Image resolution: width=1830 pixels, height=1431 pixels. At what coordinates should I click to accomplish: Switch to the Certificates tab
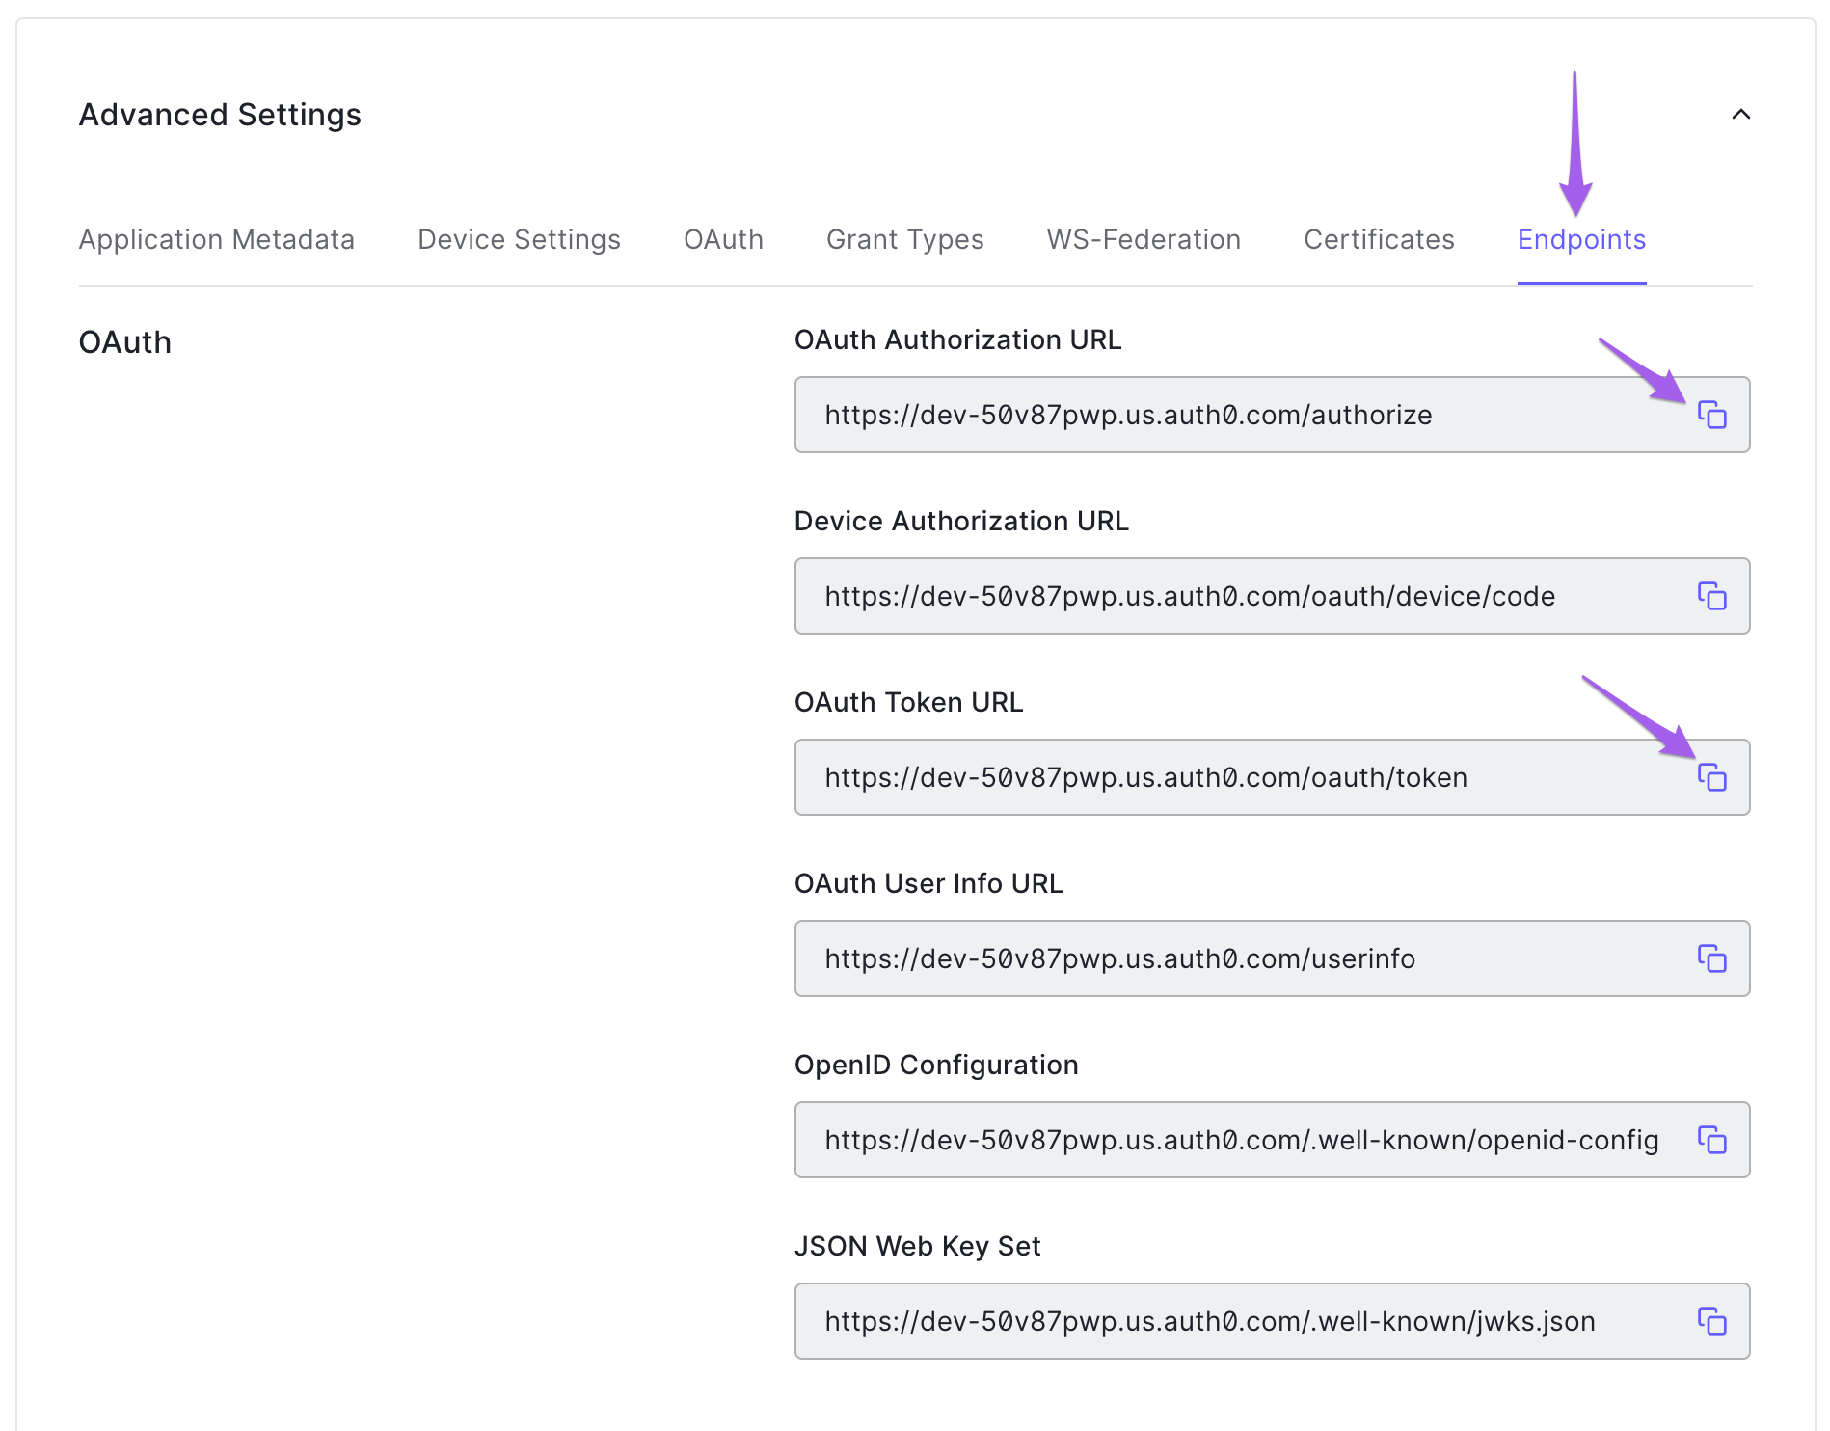(1379, 239)
